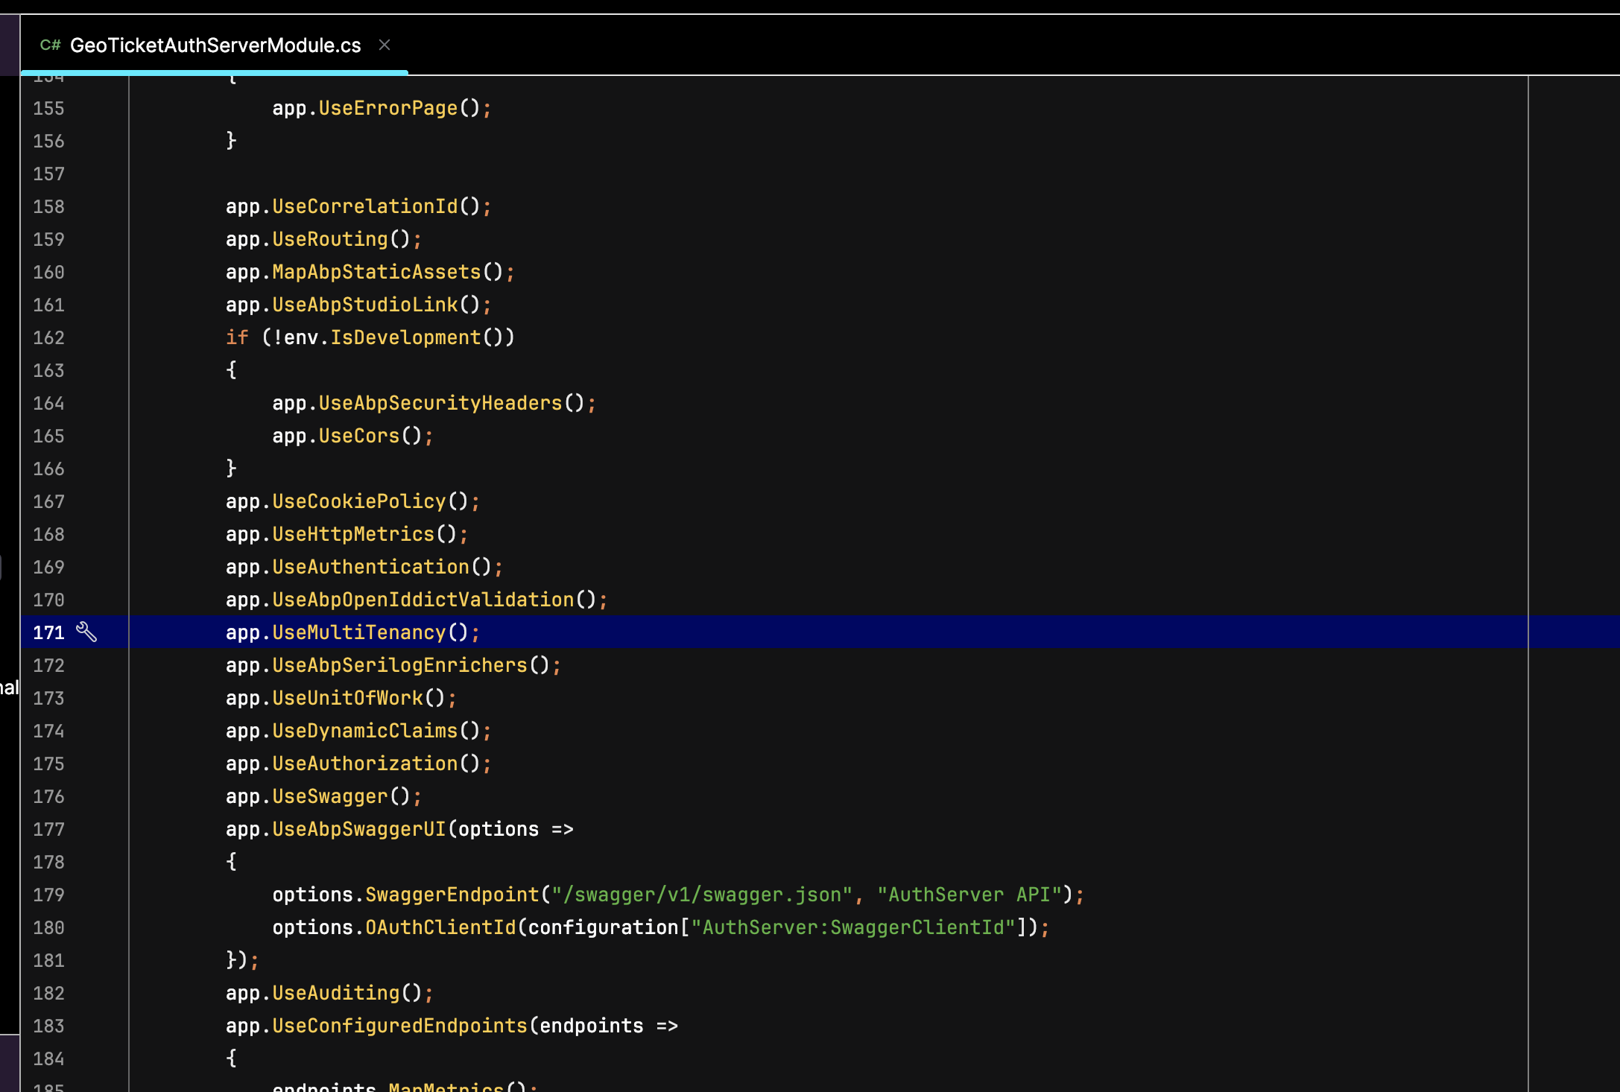Click MapAbpStaticAssets on line 160
1620x1092 pixels.
pyautogui.click(x=376, y=272)
